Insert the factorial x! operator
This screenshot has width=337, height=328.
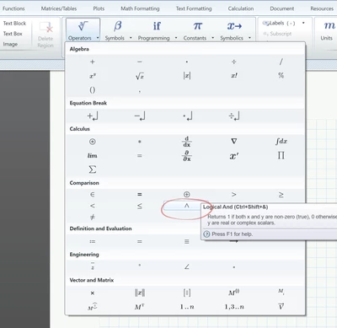tap(234, 76)
